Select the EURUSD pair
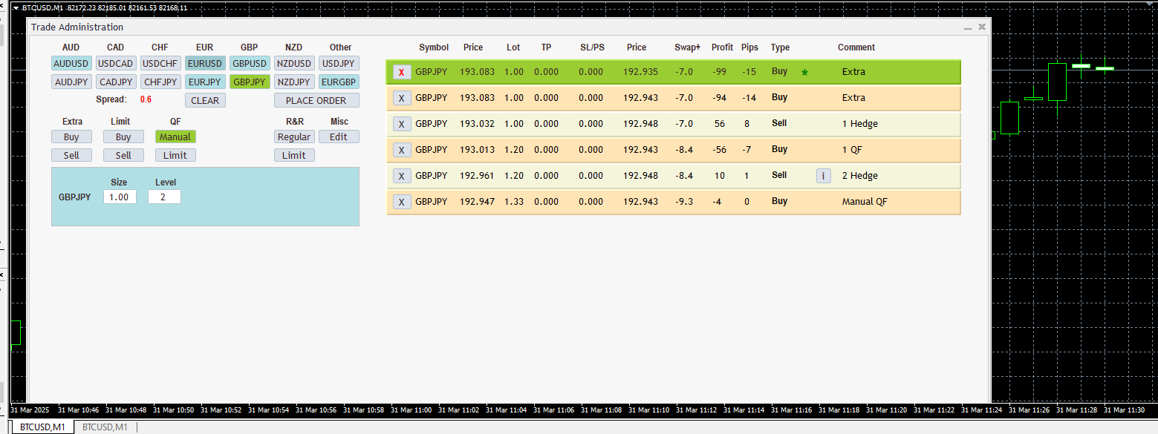This screenshot has height=434, width=1158. click(205, 63)
